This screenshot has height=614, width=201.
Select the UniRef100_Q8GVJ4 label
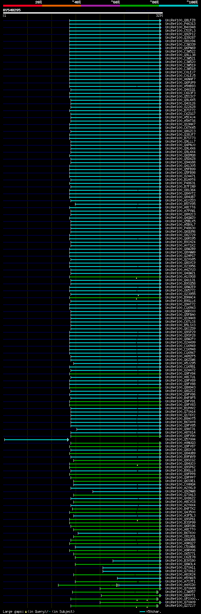coord(180,450)
